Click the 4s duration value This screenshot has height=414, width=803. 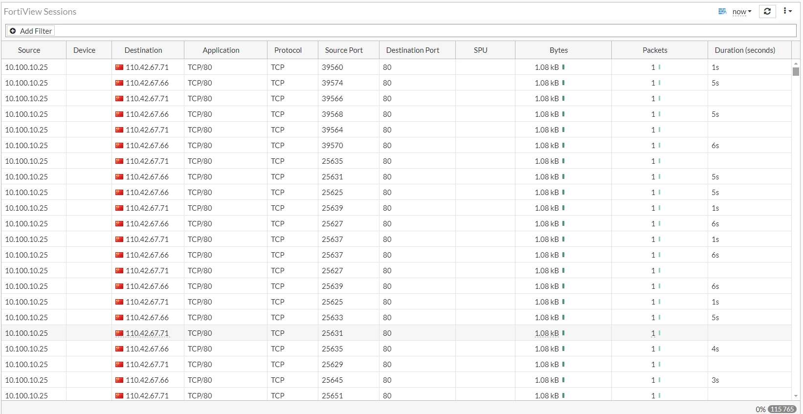[x=715, y=349]
